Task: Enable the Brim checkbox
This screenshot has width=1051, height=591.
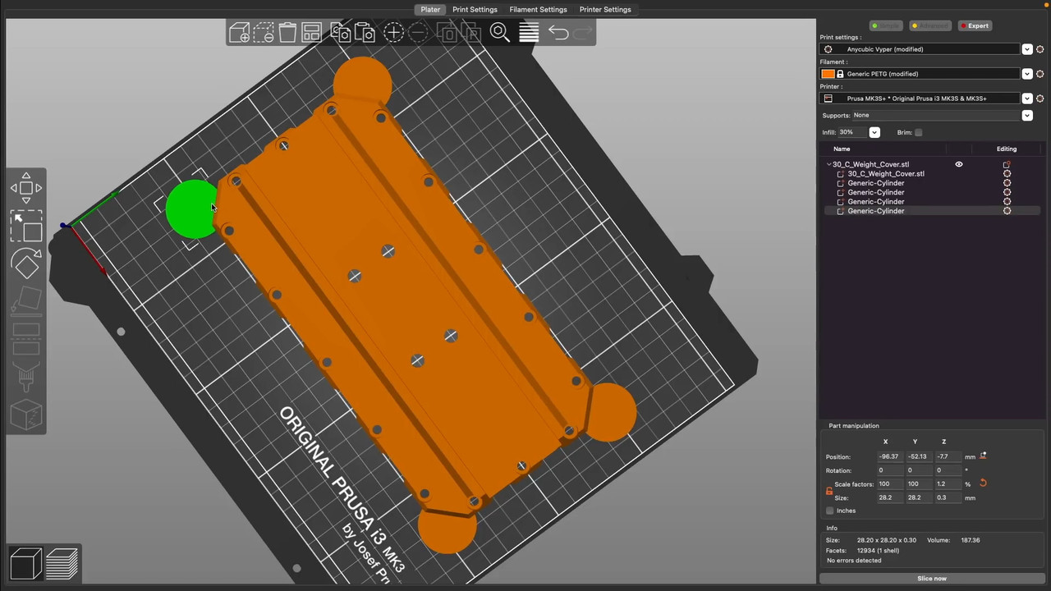Action: 919,132
